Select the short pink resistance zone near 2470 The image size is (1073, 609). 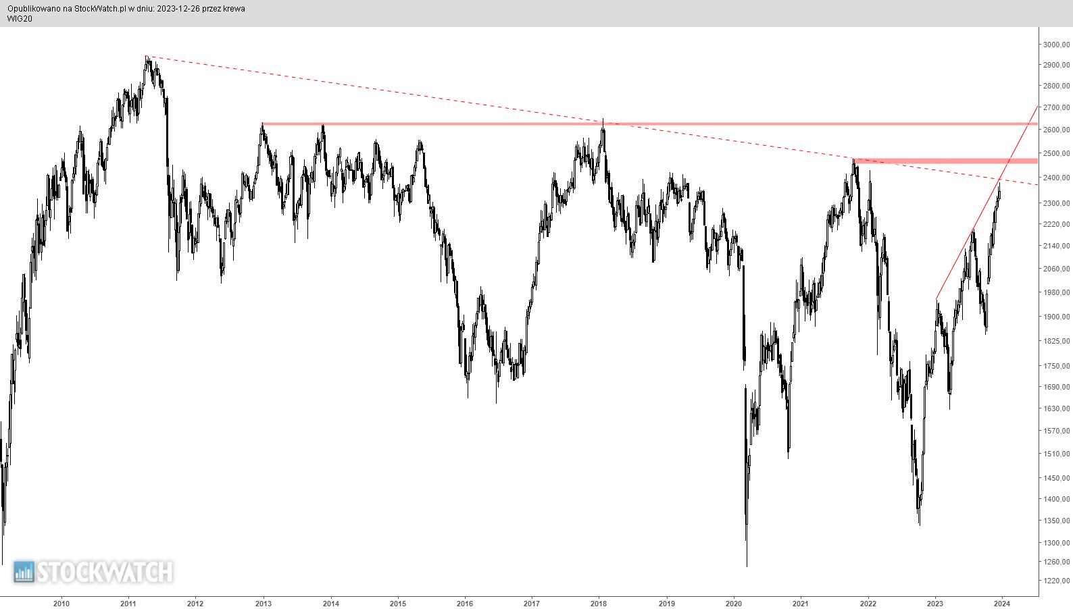pyautogui.click(x=945, y=161)
